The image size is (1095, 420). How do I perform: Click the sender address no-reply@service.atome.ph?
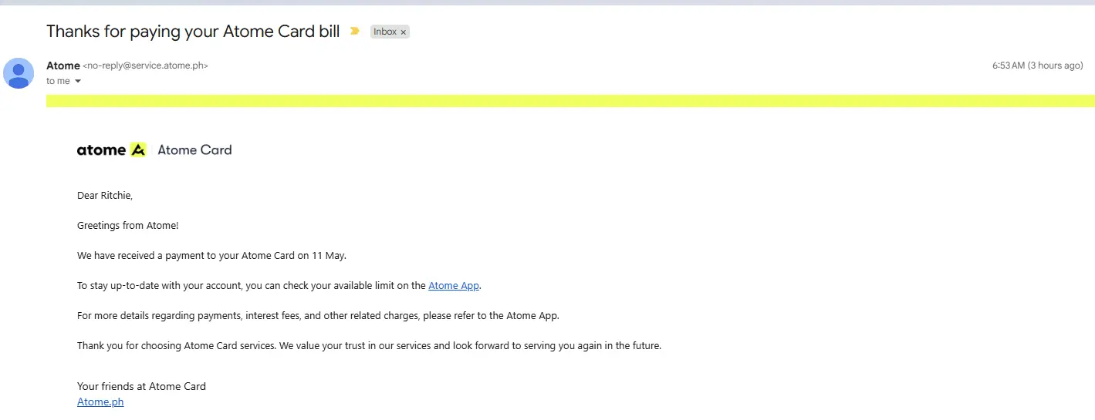point(145,66)
